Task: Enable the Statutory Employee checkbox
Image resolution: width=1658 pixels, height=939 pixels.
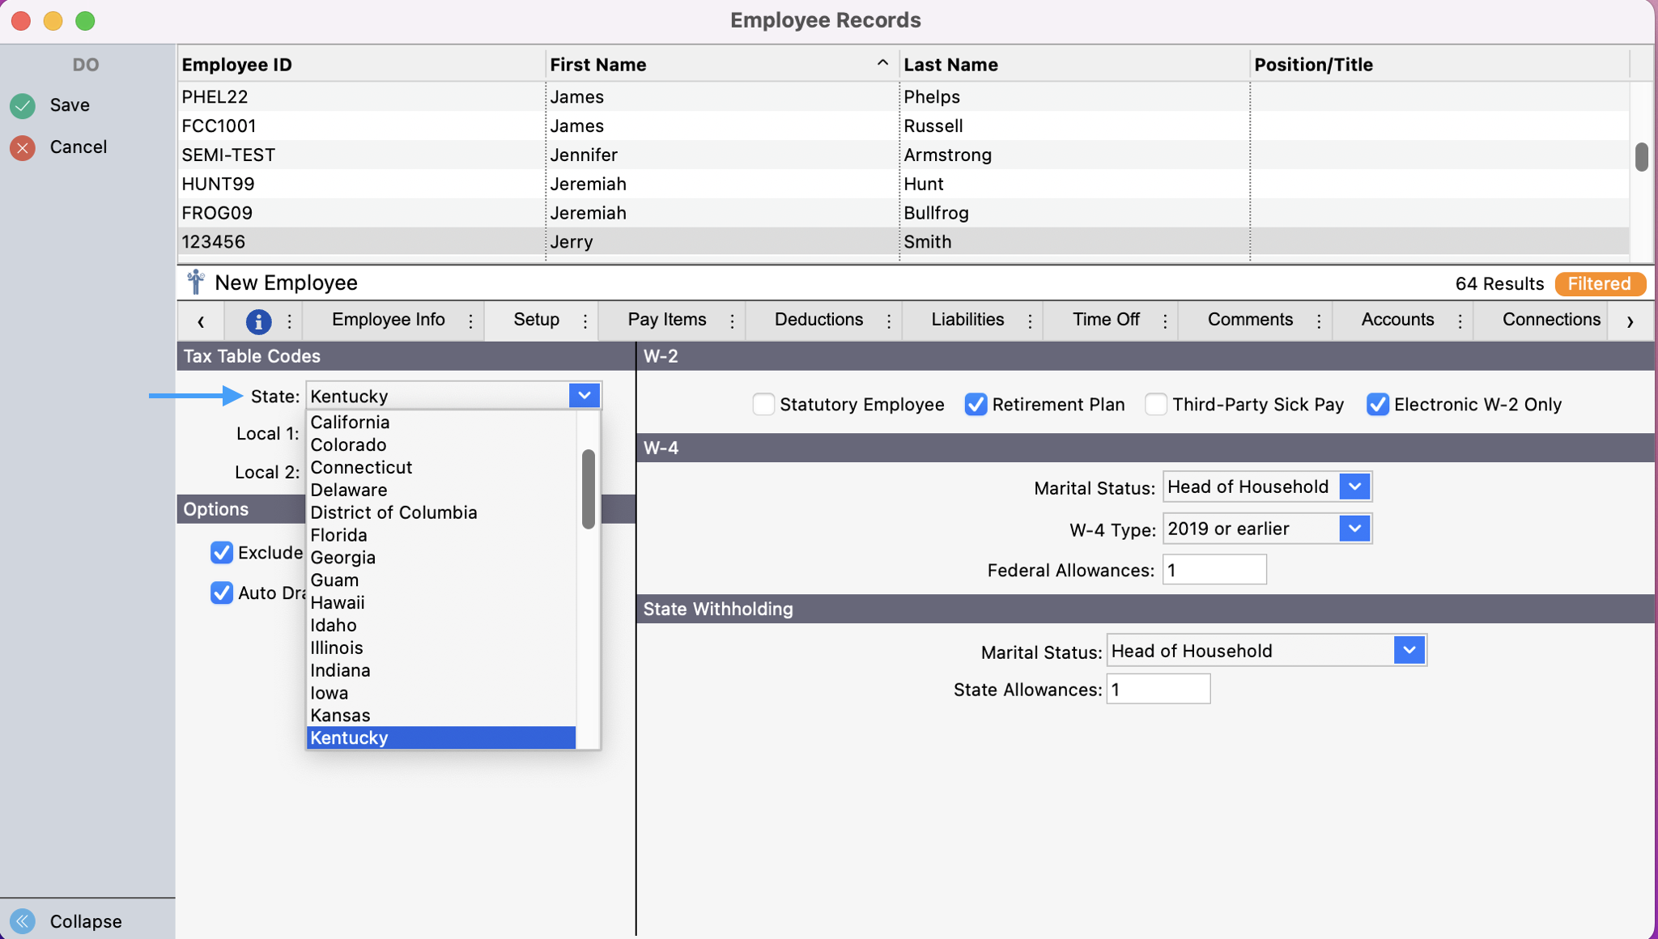Action: pyautogui.click(x=763, y=404)
